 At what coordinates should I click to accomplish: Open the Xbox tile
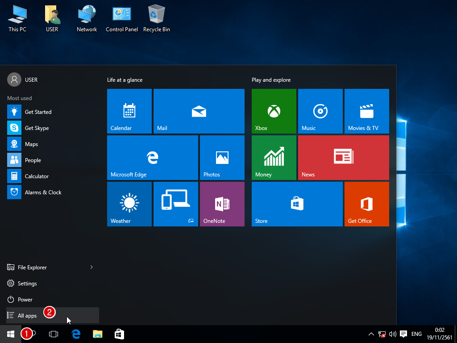click(x=274, y=111)
